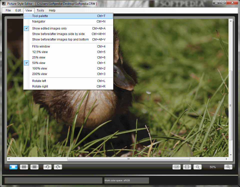Switch to top-and-bottom comparison view icon
Image resolution: width=240 pixels, height=187 pixels.
34,167
